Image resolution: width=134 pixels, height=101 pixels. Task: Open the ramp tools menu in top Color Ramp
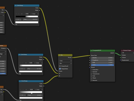(22, 14)
